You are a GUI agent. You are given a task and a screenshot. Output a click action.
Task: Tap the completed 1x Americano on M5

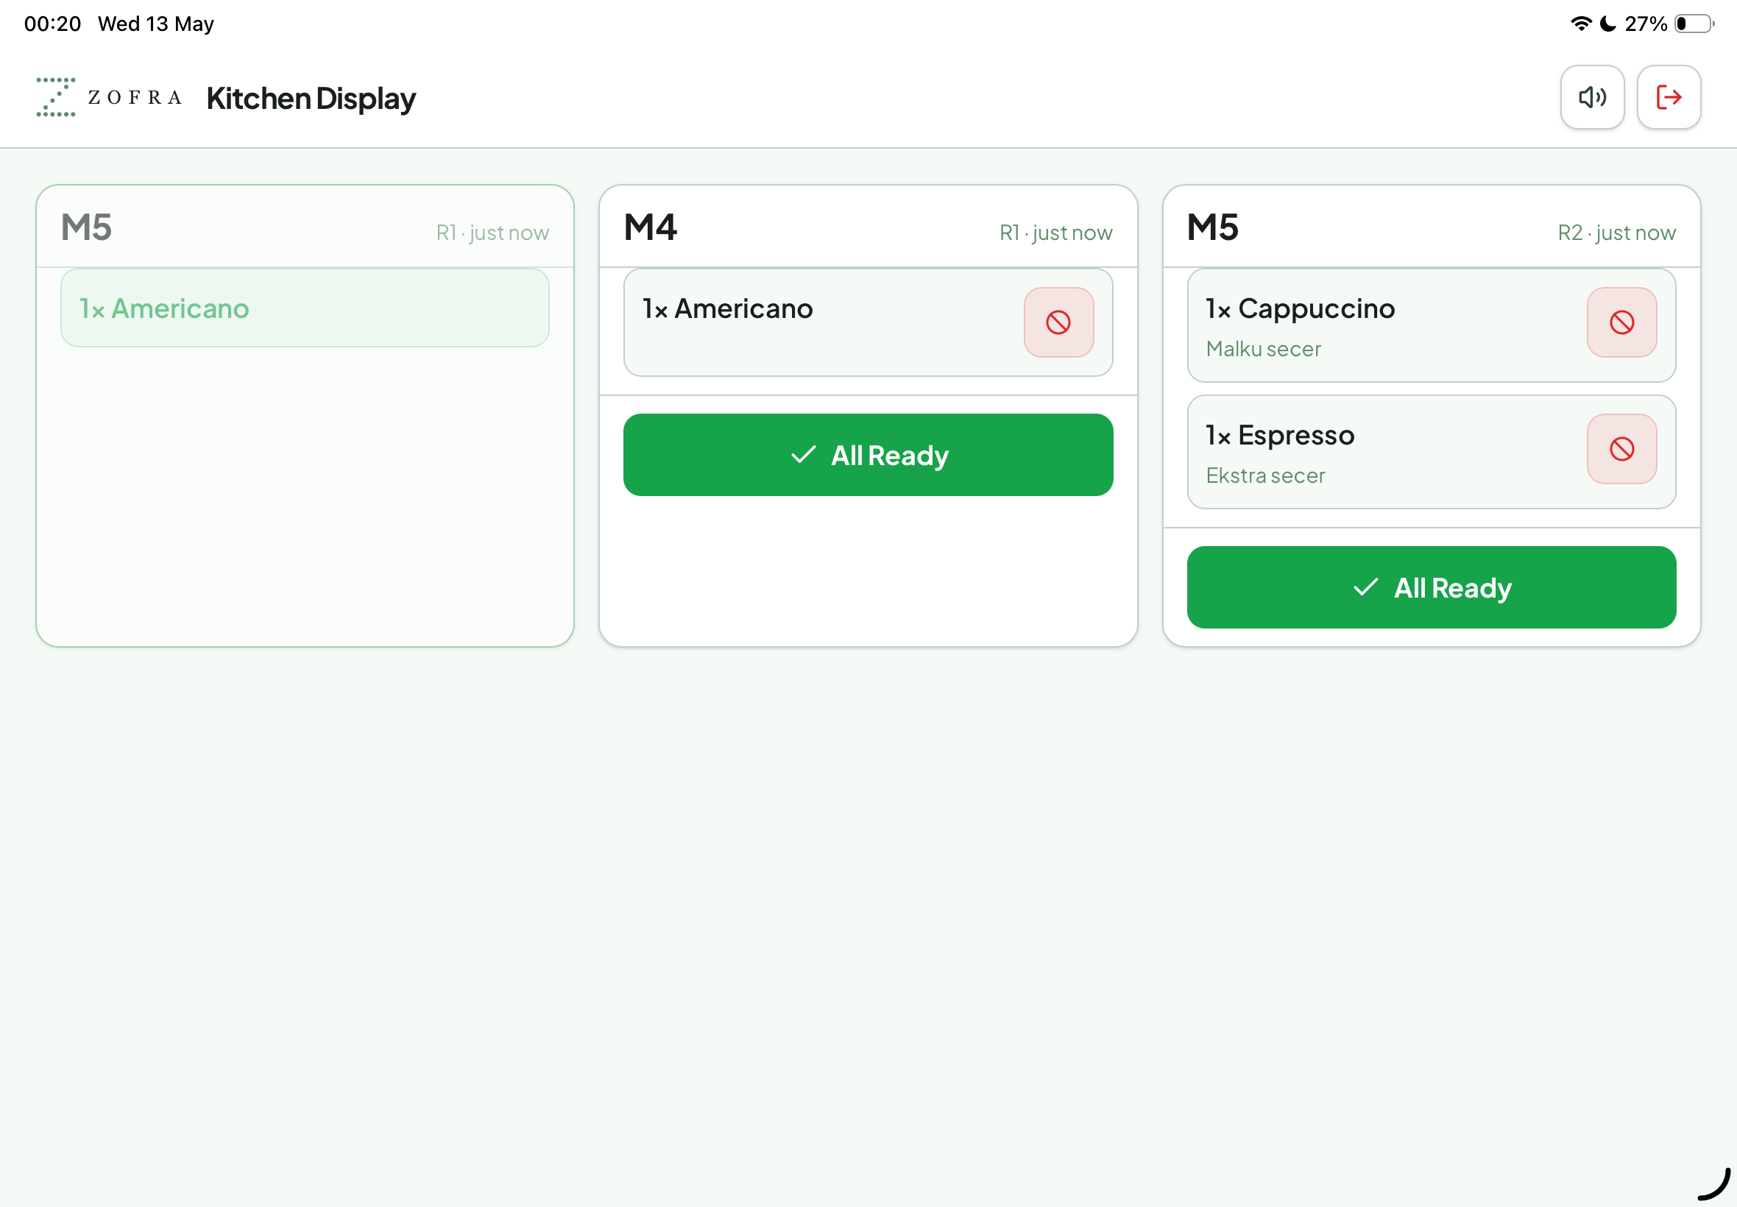pos(305,308)
